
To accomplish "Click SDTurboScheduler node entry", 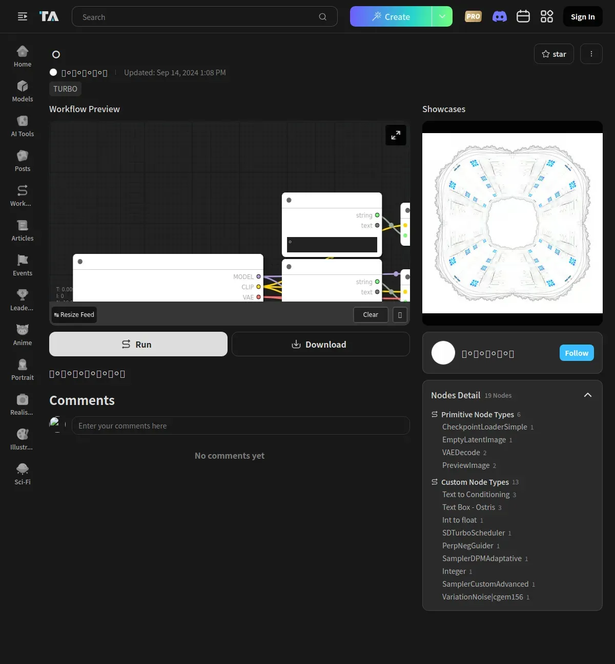I will click(x=474, y=532).
